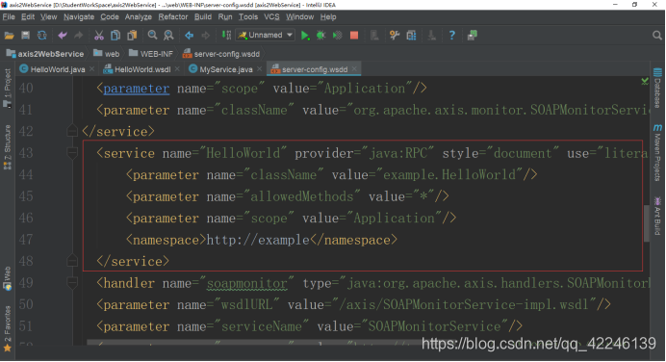The image size is (666, 362).
Task: Toggle the Maven Projects tool window
Action: pos(657,152)
